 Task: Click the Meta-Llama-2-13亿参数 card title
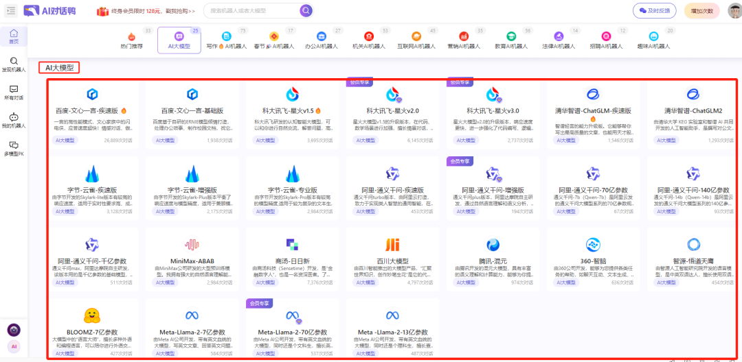point(392,332)
